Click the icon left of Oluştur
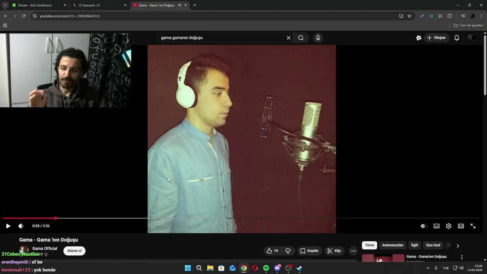 (x=419, y=38)
